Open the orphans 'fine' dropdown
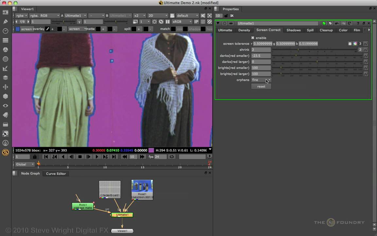 (x=261, y=80)
